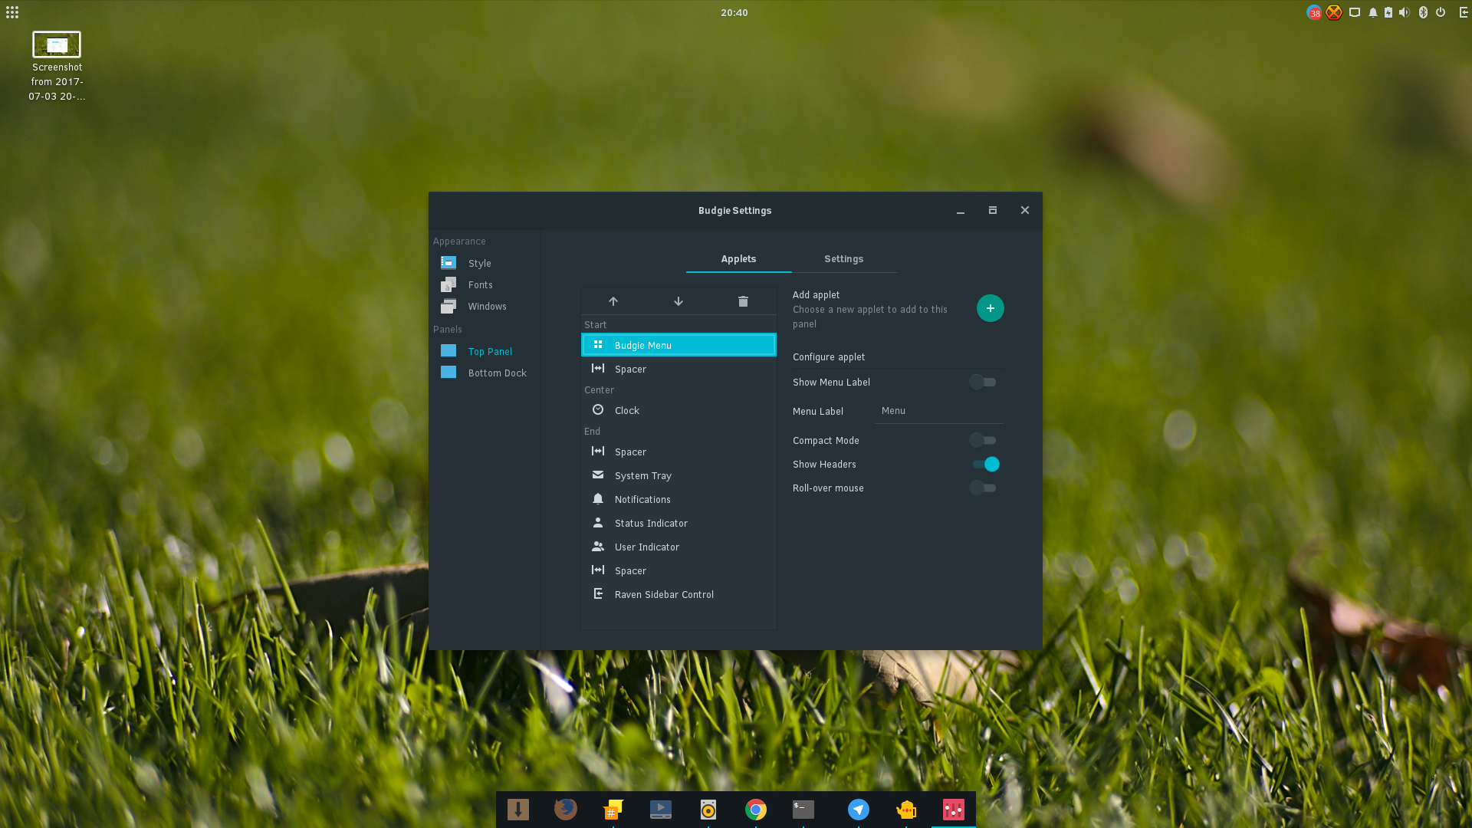Viewport: 1472px width, 828px height.
Task: Open the video player dock icon
Action: pyautogui.click(x=661, y=810)
